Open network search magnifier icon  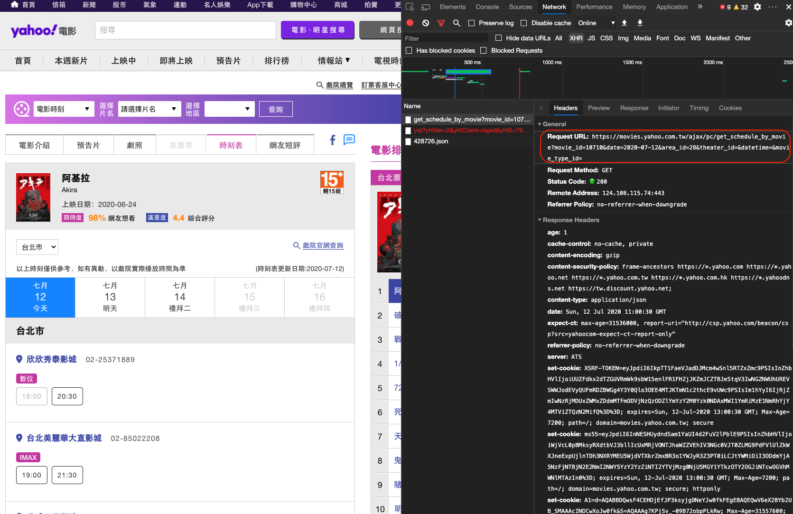coord(457,23)
